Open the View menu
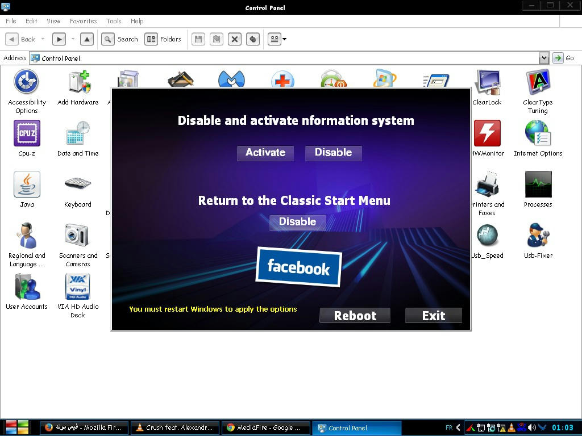582x436 pixels. pos(53,21)
